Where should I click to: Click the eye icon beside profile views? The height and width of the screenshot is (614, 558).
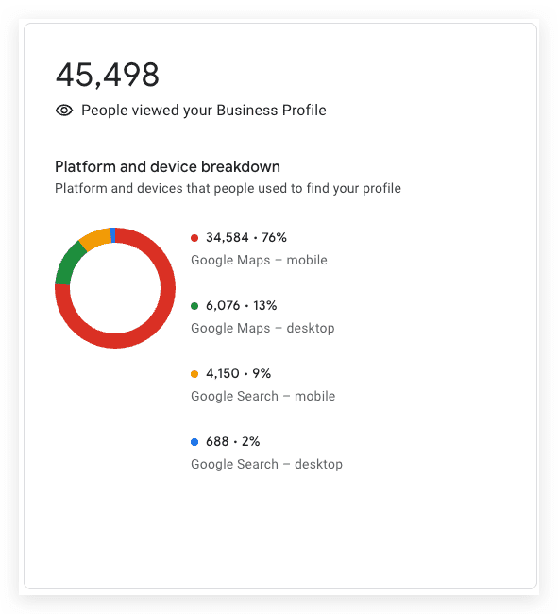click(x=64, y=111)
